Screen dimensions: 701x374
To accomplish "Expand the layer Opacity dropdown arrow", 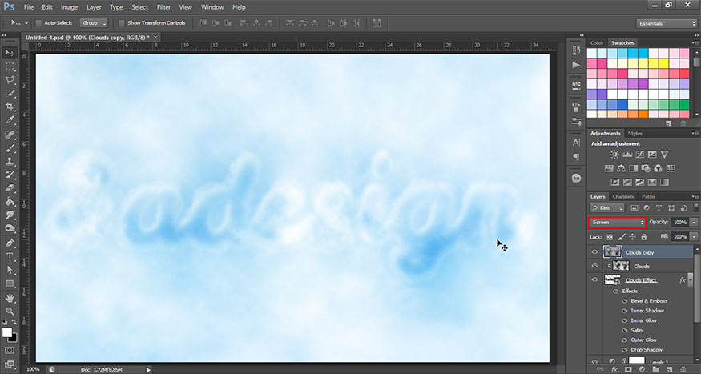I will pyautogui.click(x=693, y=222).
